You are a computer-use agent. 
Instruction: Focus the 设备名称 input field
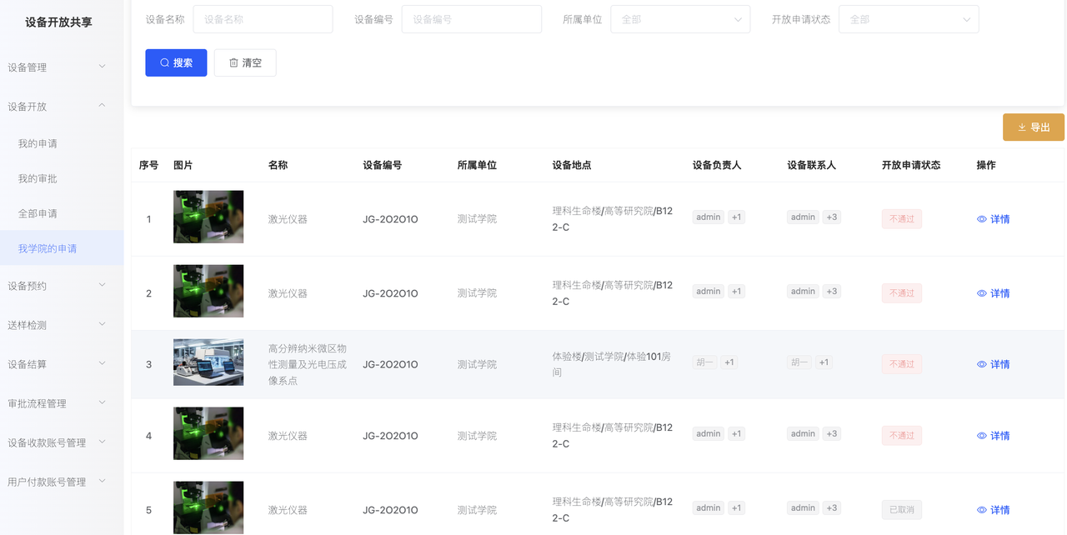(x=263, y=19)
